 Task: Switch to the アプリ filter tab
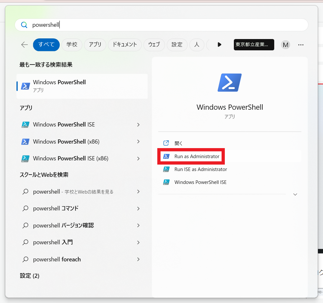click(95, 45)
